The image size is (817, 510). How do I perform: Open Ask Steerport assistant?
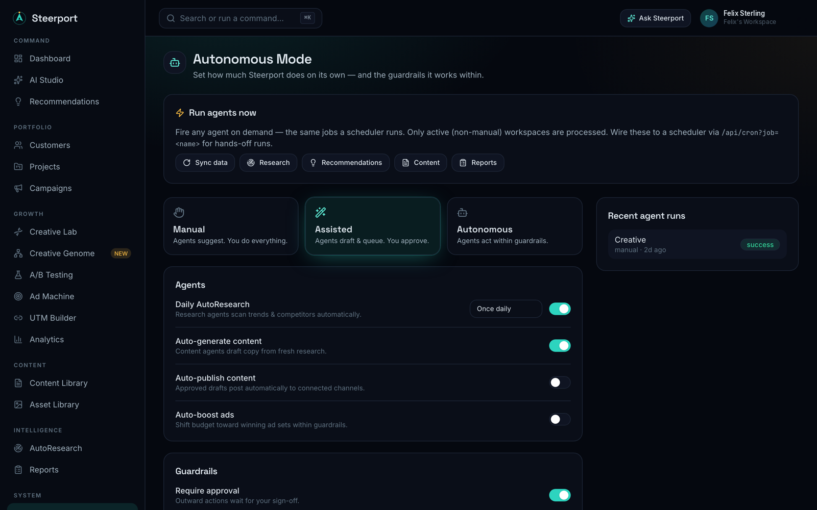(x=655, y=18)
